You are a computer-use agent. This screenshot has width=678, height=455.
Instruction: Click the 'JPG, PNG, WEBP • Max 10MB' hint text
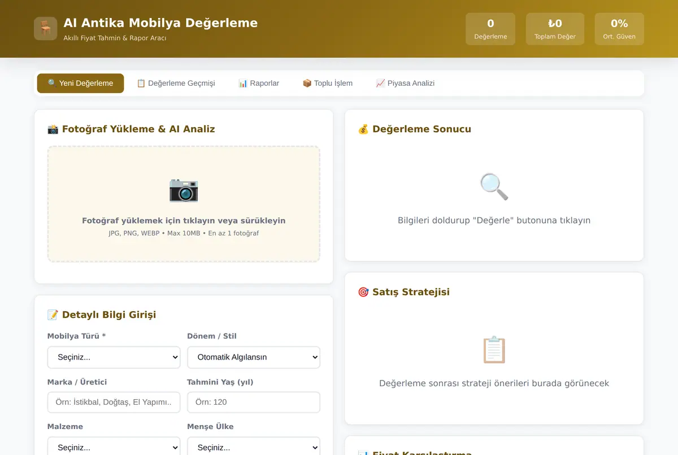click(x=184, y=233)
